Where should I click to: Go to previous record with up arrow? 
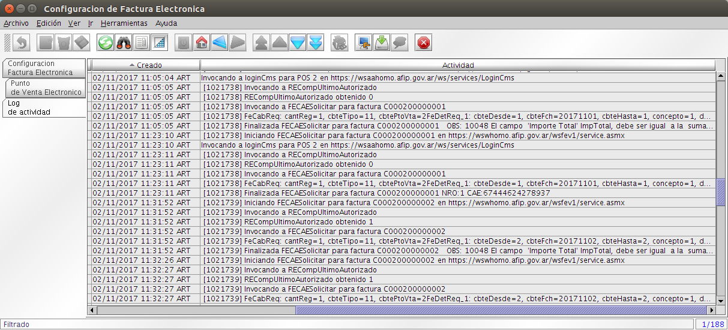pyautogui.click(x=280, y=43)
